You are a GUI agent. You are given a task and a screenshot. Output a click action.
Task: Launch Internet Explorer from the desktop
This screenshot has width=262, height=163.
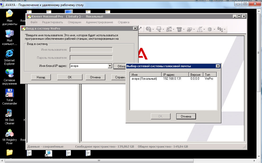pyautogui.click(x=9, y=57)
